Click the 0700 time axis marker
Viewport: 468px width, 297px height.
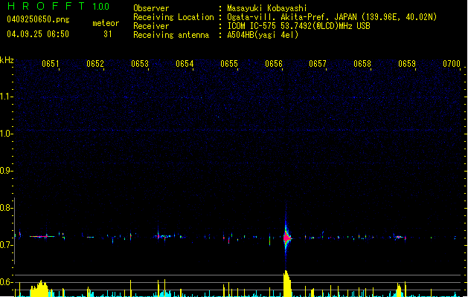(x=452, y=64)
